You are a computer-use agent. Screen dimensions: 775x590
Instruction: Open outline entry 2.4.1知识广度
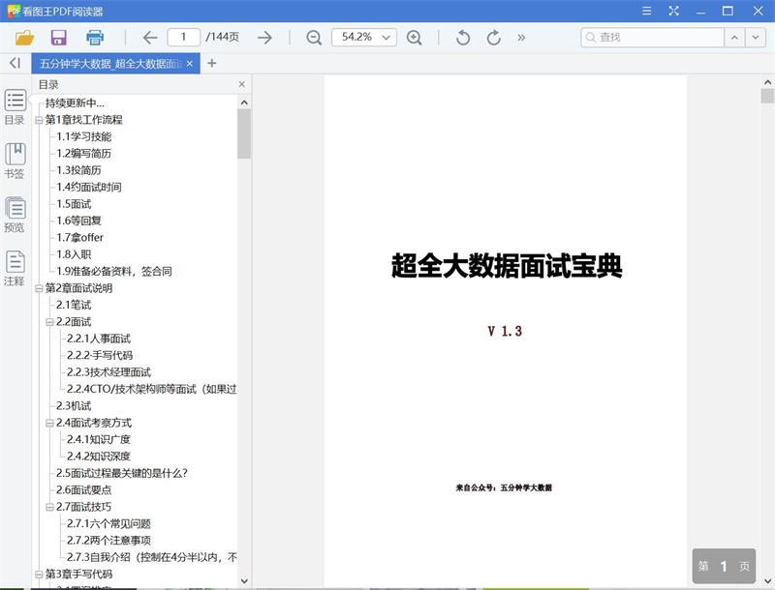[99, 439]
